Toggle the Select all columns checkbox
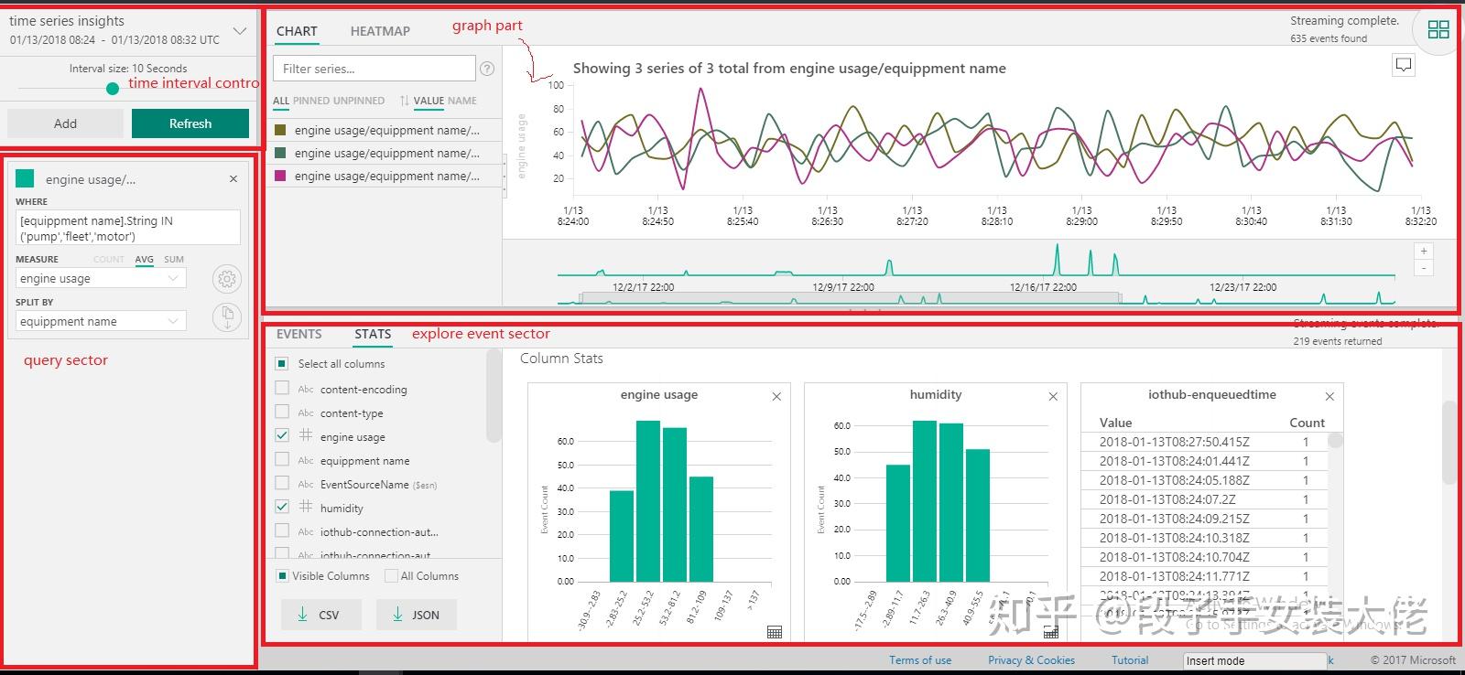The height and width of the screenshot is (675, 1465). (x=282, y=364)
